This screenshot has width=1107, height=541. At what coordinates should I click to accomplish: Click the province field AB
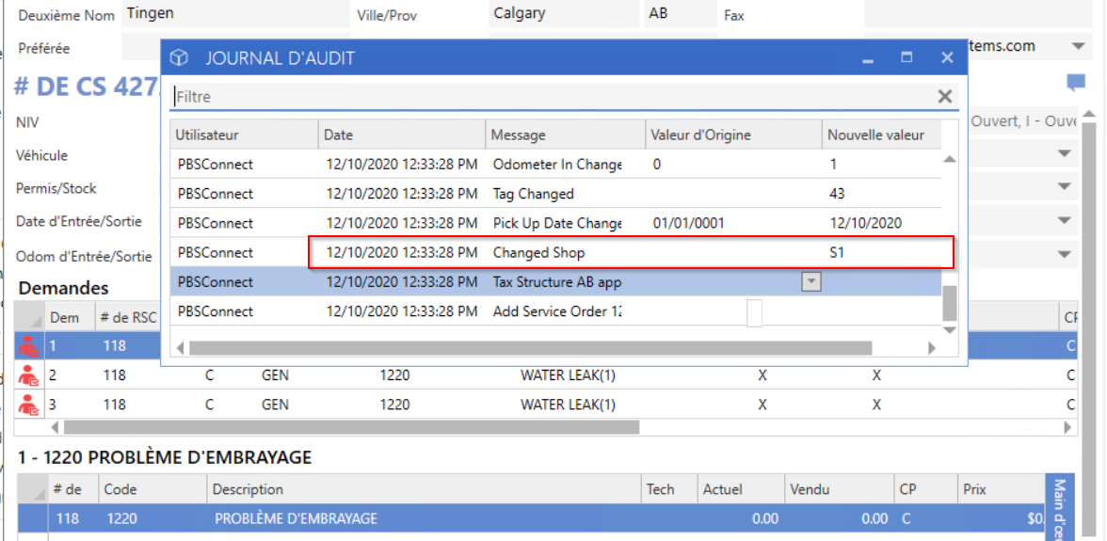[678, 13]
